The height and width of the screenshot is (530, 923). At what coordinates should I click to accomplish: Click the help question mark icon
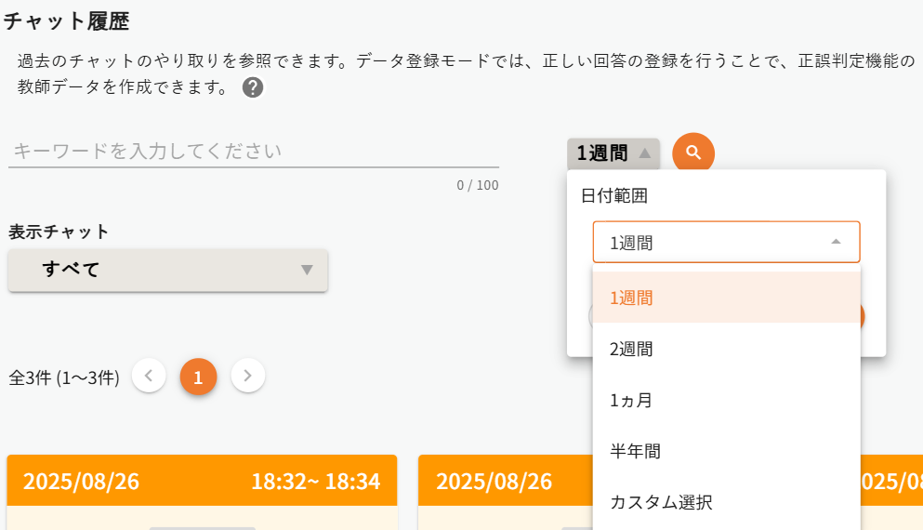(x=253, y=88)
